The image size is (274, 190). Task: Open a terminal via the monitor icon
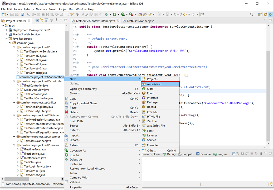tap(22, 15)
